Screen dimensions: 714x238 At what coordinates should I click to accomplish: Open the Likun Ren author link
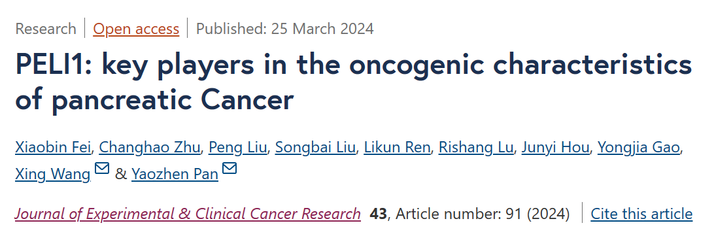397,147
